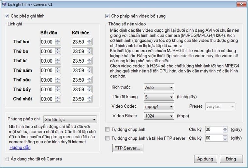Click Chủ nhật start time field
This screenshot has height=168, width=248.
point(51,99)
